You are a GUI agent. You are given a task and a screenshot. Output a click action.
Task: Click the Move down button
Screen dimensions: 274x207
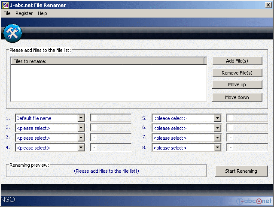pos(237,97)
